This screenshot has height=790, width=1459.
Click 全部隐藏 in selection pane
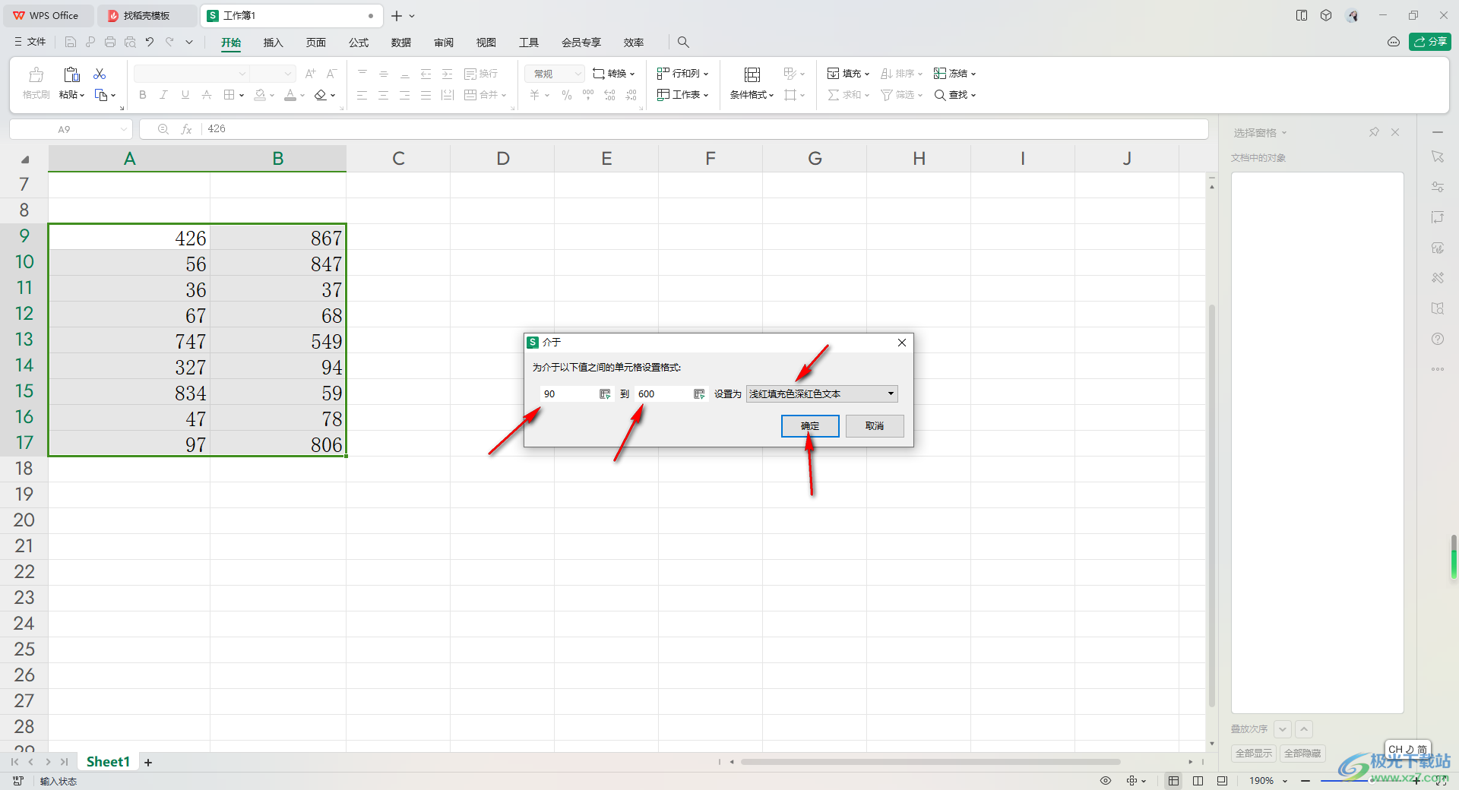[1302, 754]
